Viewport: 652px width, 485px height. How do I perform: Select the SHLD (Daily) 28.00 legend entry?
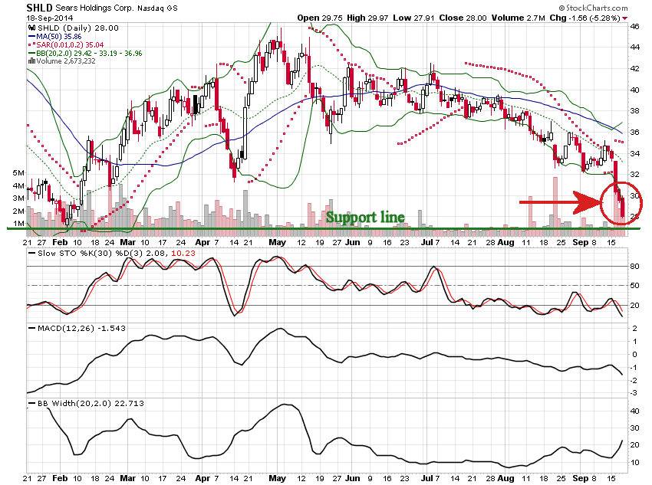click(77, 28)
